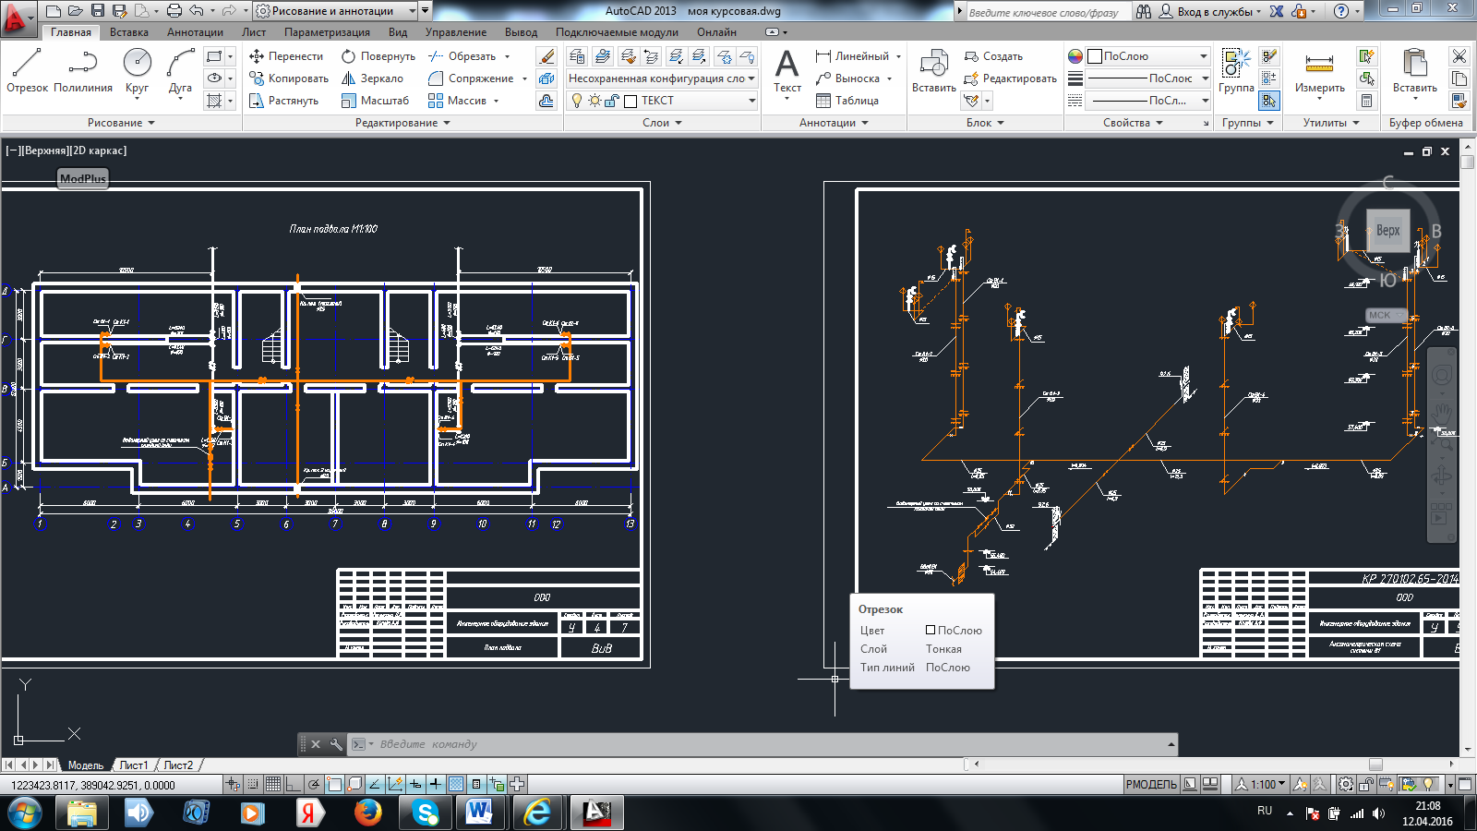Image resolution: width=1477 pixels, height=831 pixels.
Task: Click Копировать (Copy) command
Action: [x=289, y=78]
